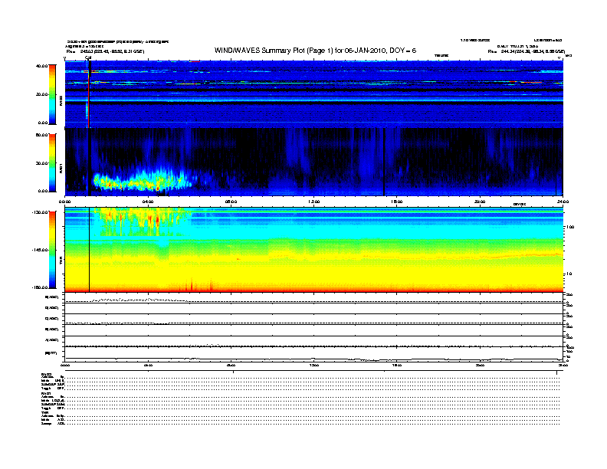Click the 12:00 tick label under RAD1
This screenshot has height=469, width=607.
click(314, 202)
